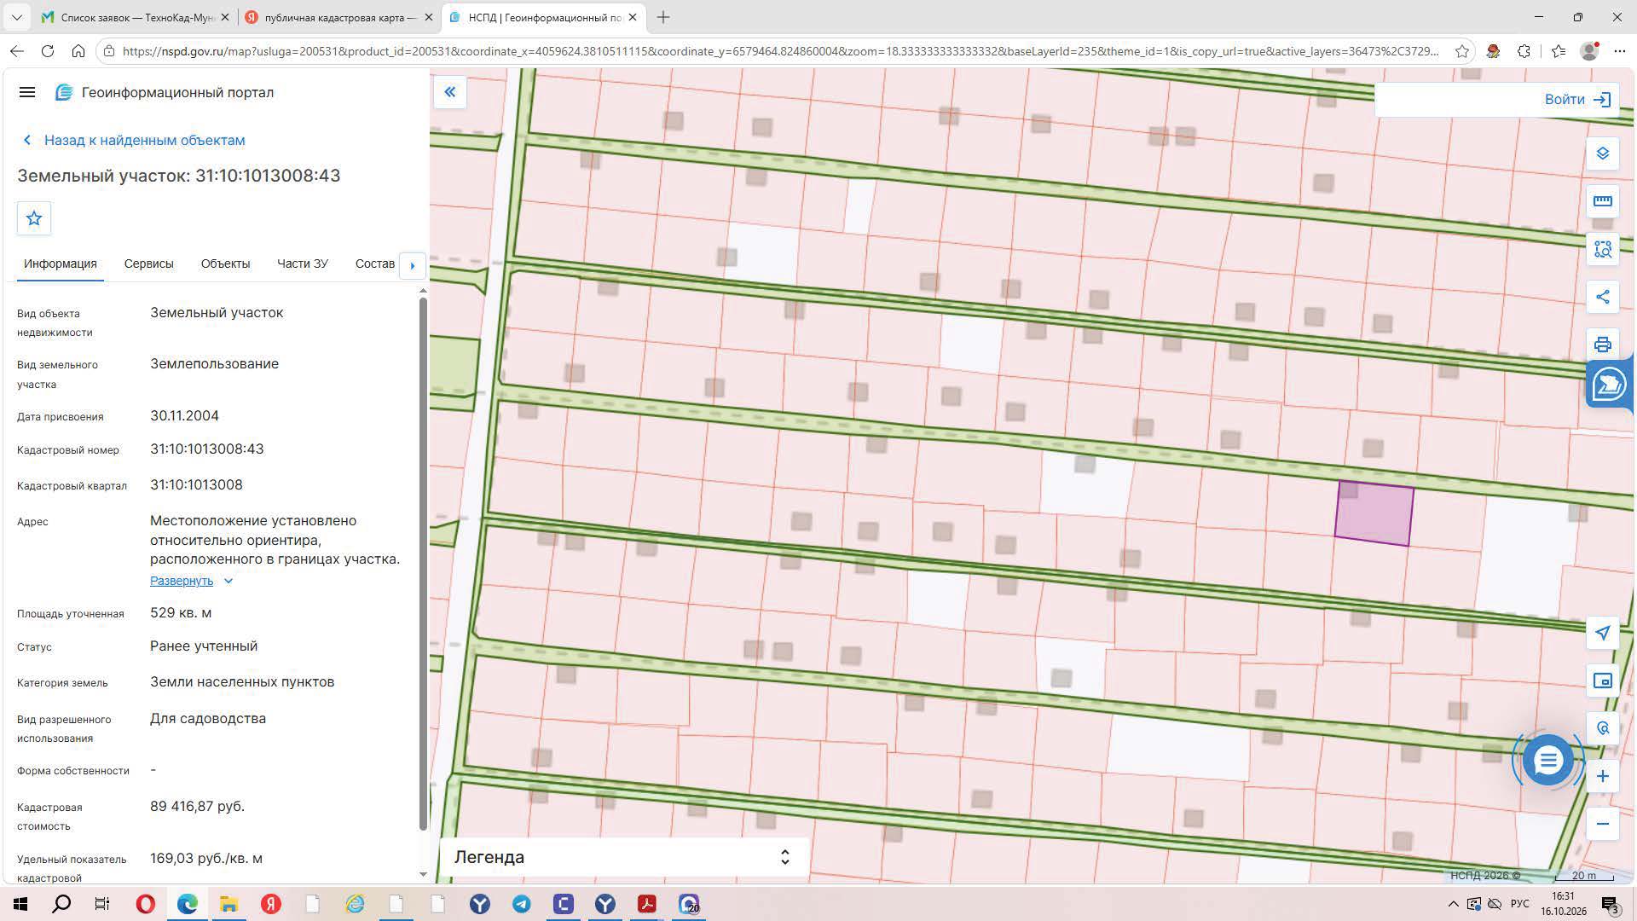The width and height of the screenshot is (1637, 921).
Task: Switch РУС keyboard language indicator
Action: coord(1519,904)
